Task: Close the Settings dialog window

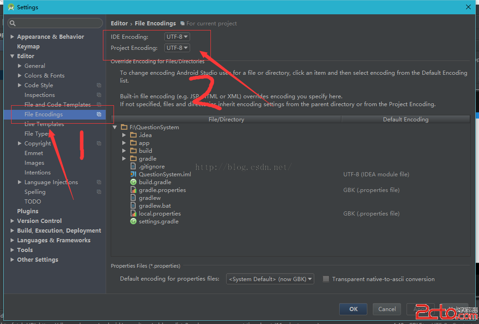Action: 468,7
